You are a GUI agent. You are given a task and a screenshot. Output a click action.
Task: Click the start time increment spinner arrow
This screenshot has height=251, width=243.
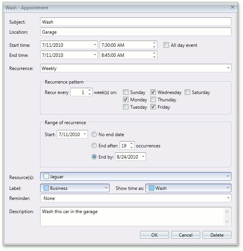pyautogui.click(x=154, y=43)
